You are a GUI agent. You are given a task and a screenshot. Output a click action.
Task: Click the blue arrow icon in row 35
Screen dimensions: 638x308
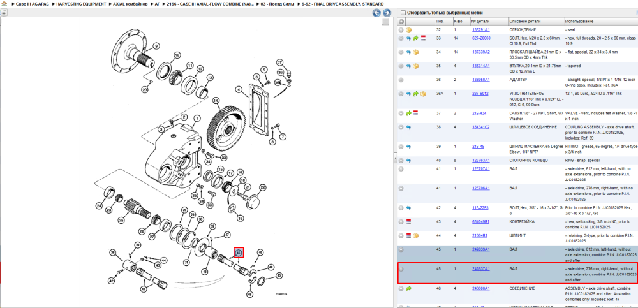(x=408, y=66)
